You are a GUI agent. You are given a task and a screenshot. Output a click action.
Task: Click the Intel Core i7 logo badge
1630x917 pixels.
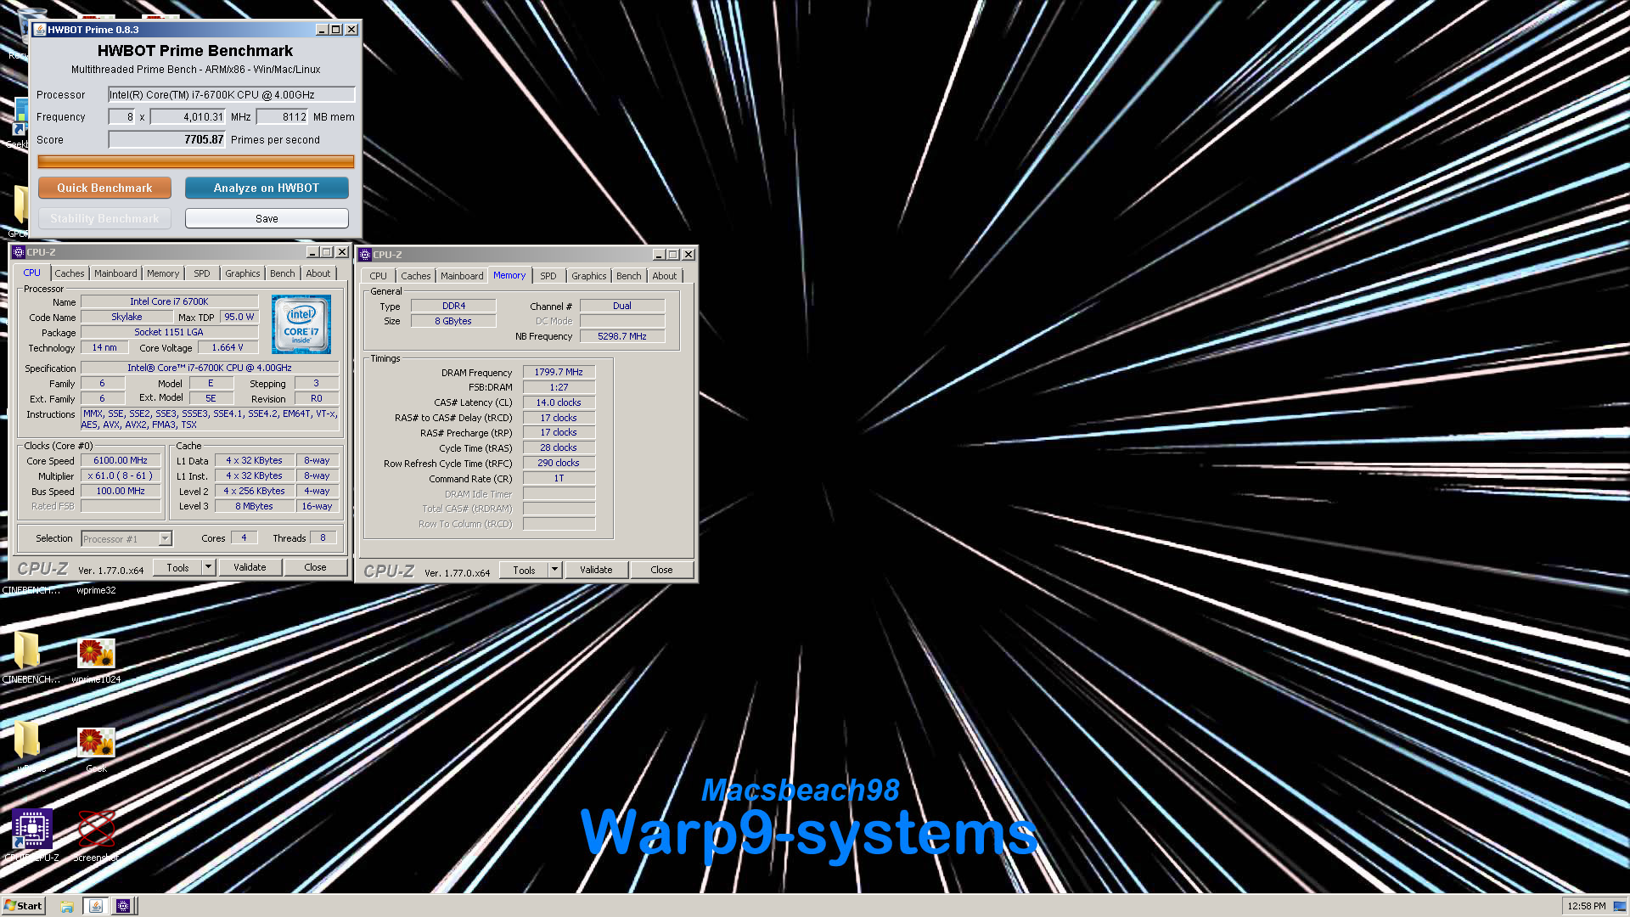click(x=301, y=324)
